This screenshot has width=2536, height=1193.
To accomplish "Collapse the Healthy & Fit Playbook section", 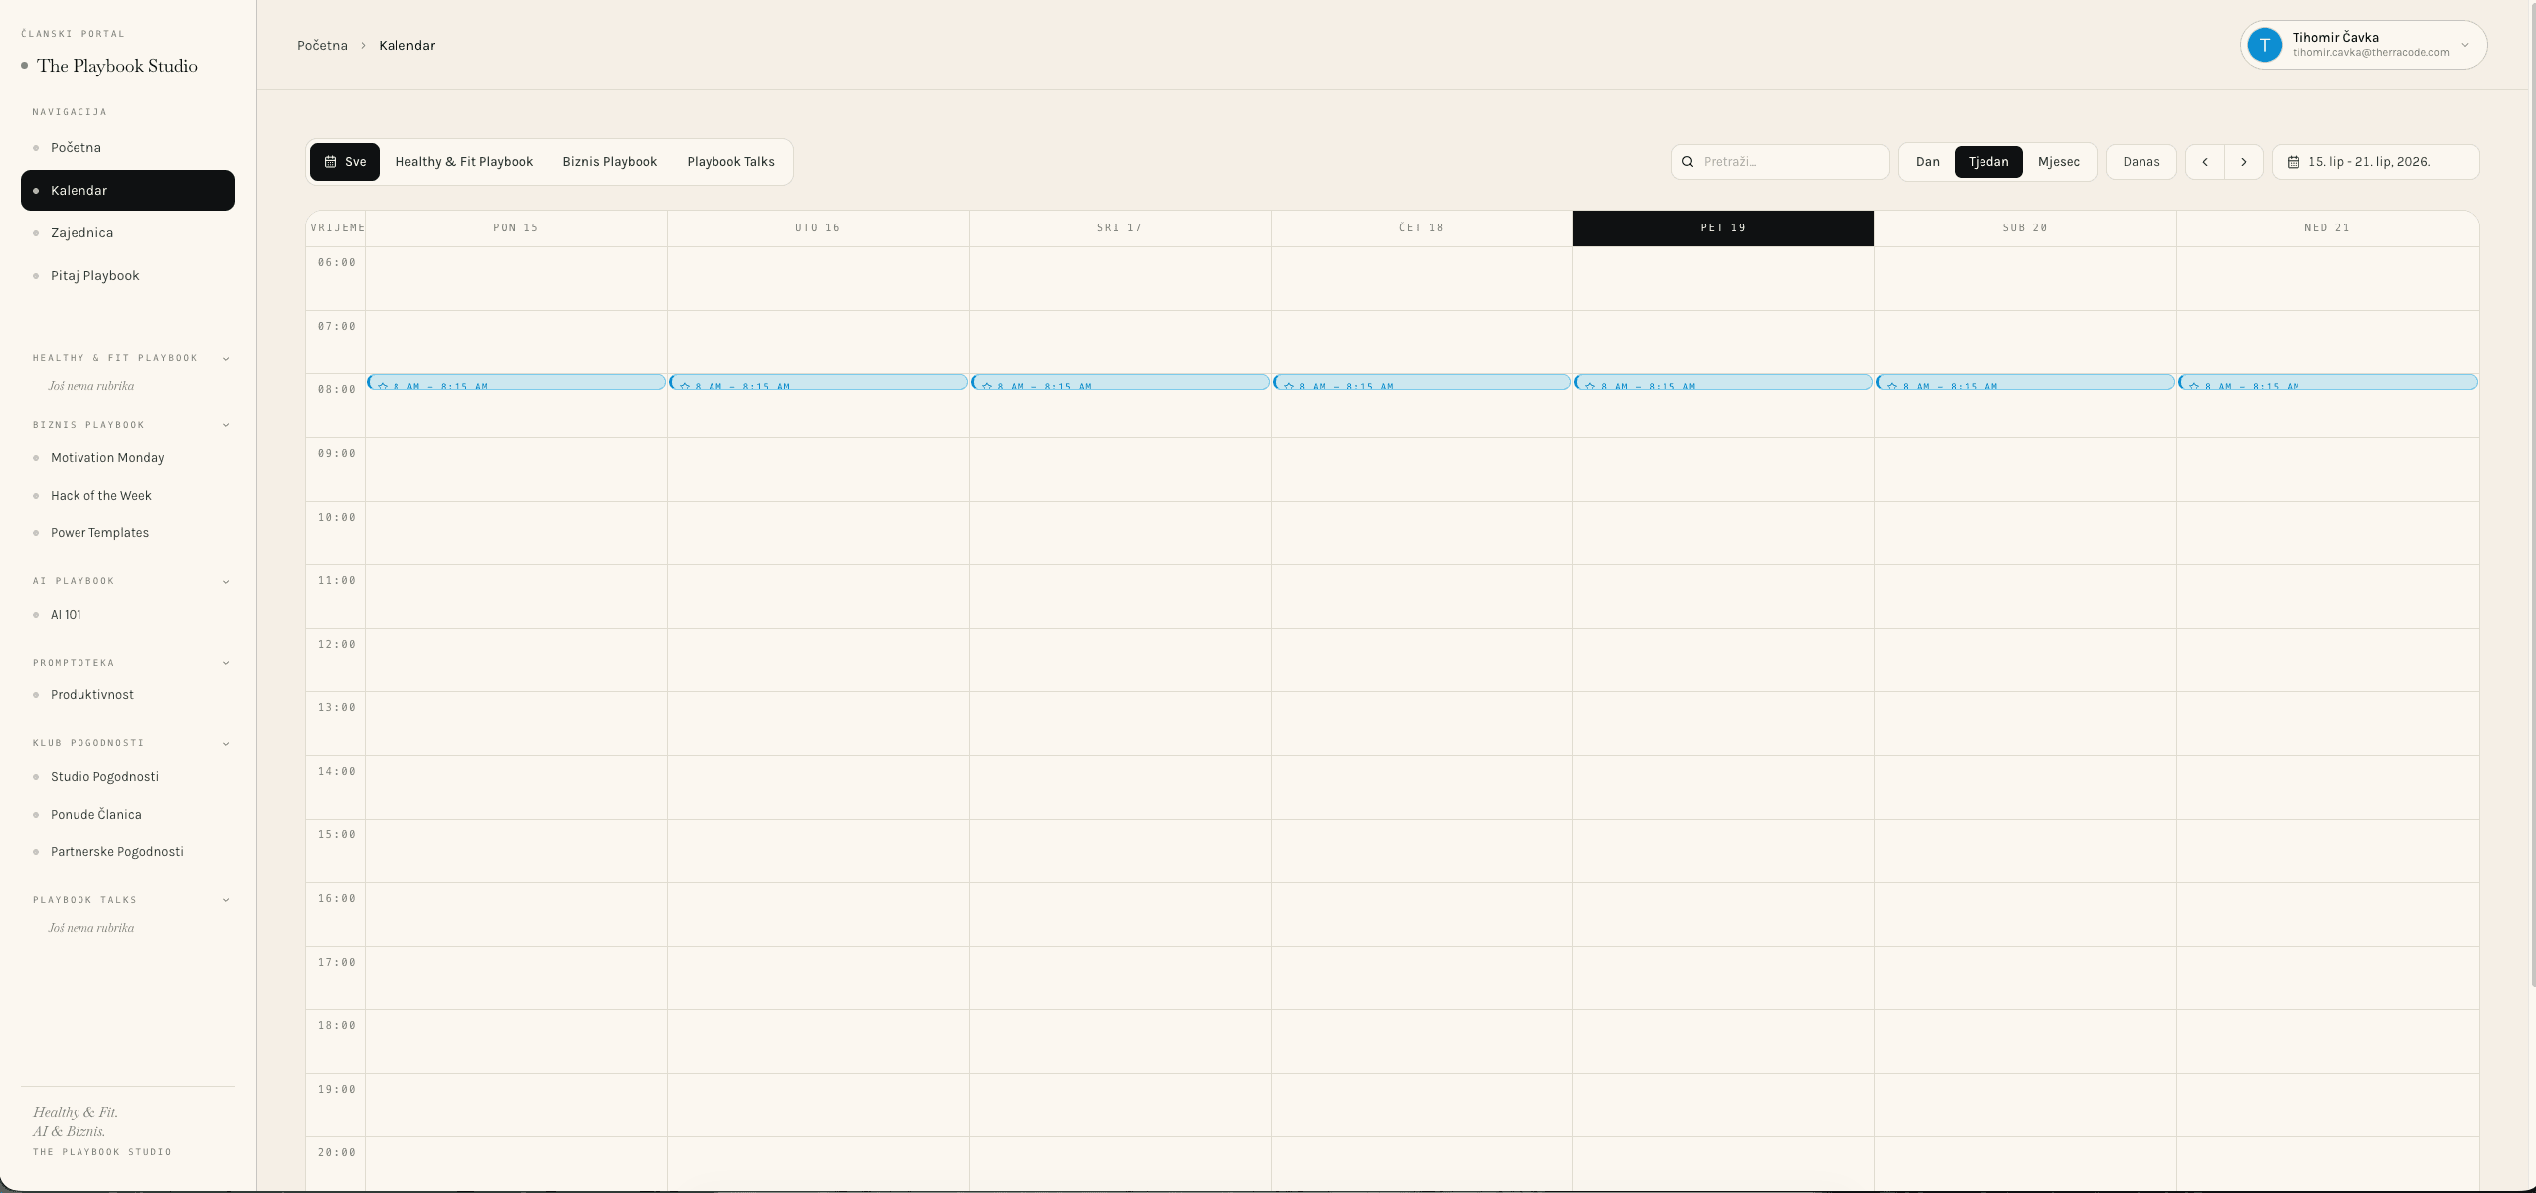I will click(x=226, y=358).
